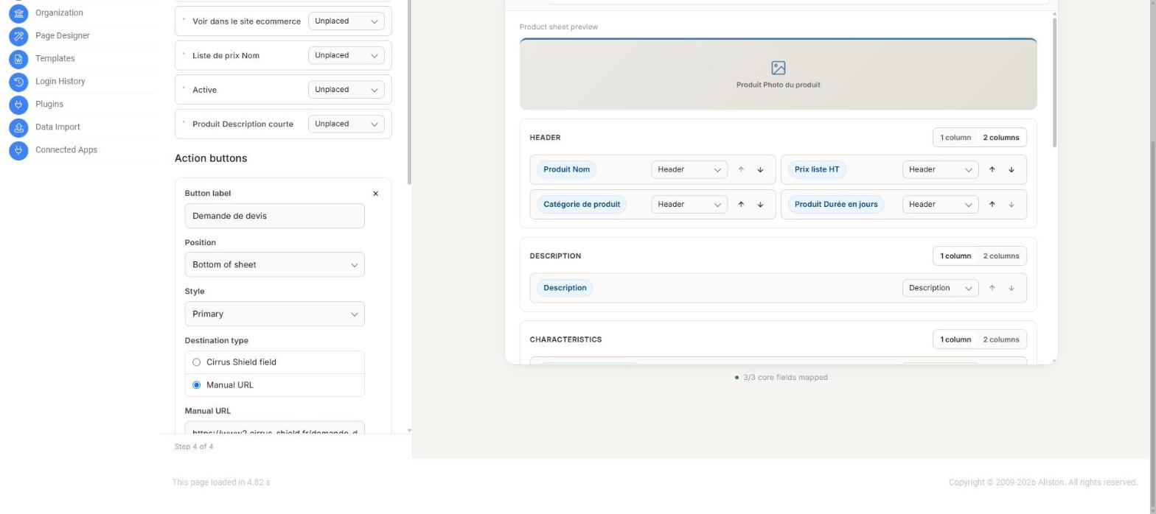Click the Data Import upload icon
The height and width of the screenshot is (514, 1156).
(x=18, y=127)
